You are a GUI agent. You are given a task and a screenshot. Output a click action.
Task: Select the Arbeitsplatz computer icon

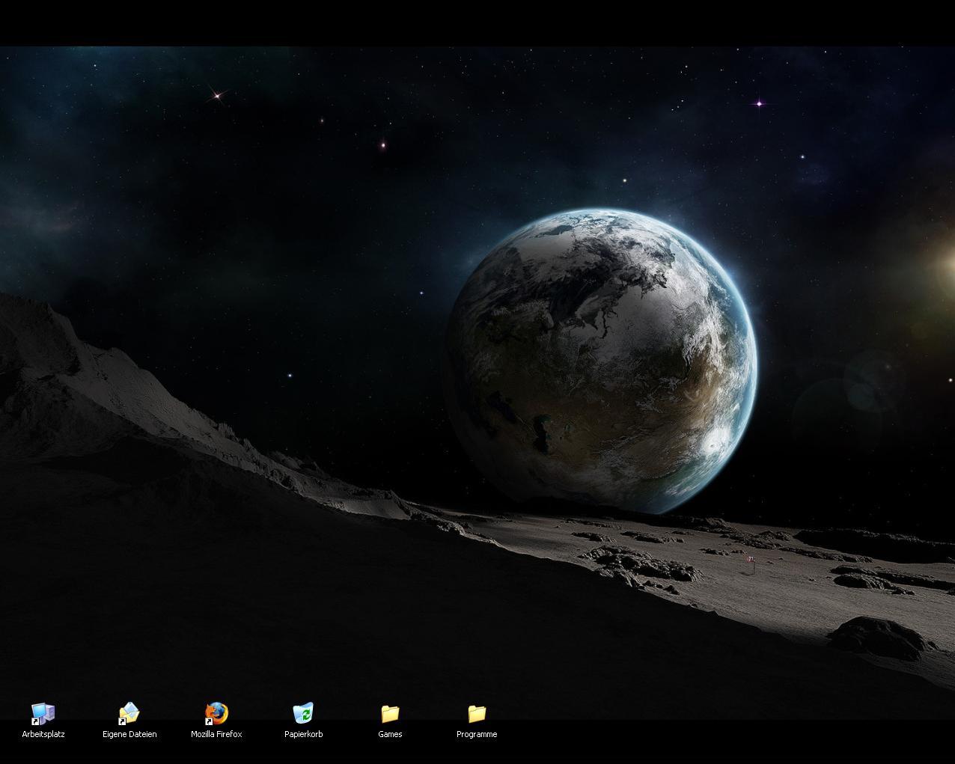(x=43, y=714)
